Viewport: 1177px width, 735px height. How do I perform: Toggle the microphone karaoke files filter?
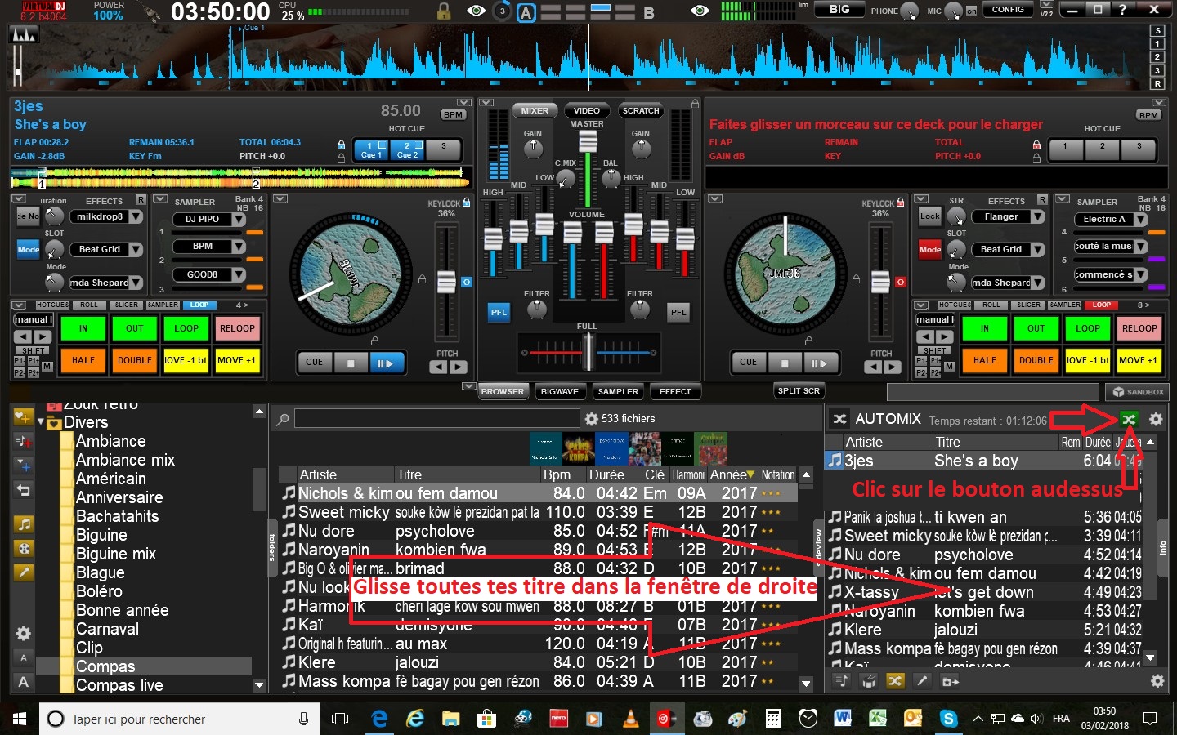[24, 572]
